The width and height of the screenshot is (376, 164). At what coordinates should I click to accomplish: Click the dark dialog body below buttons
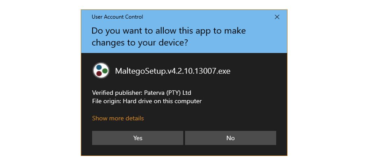(184, 150)
